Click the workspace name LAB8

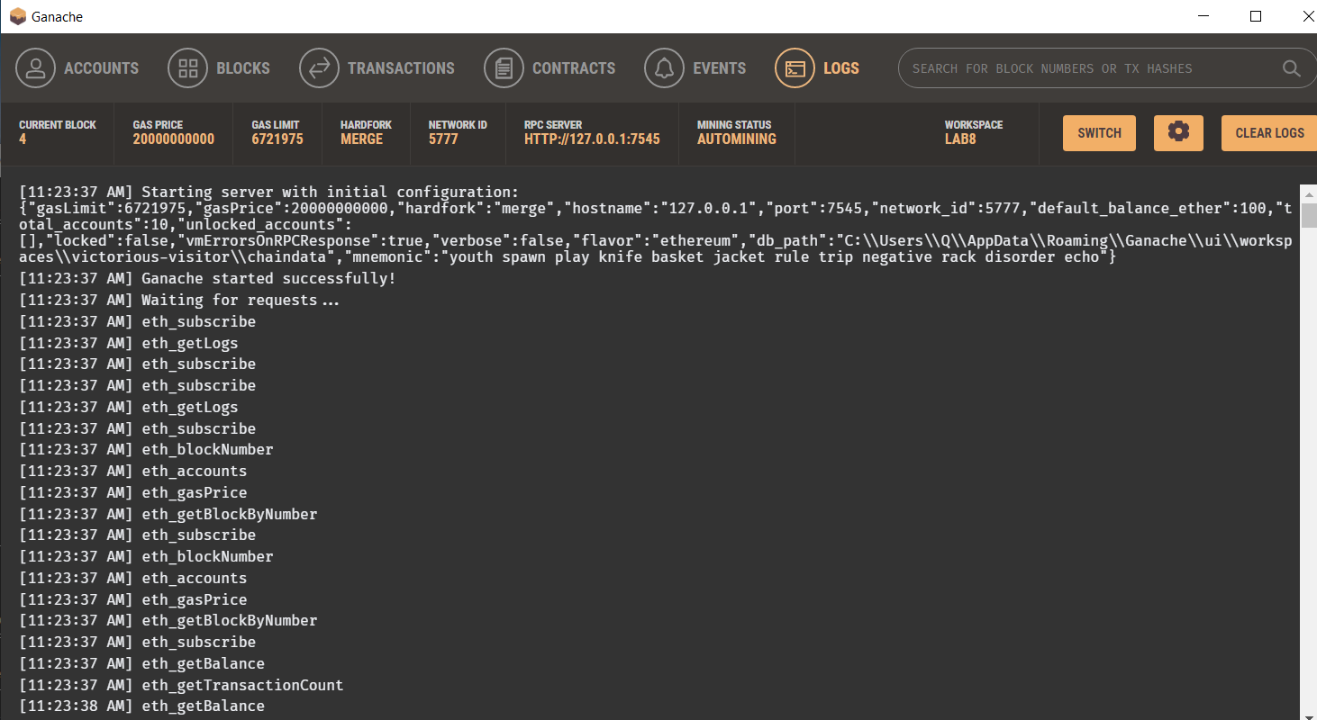click(960, 139)
